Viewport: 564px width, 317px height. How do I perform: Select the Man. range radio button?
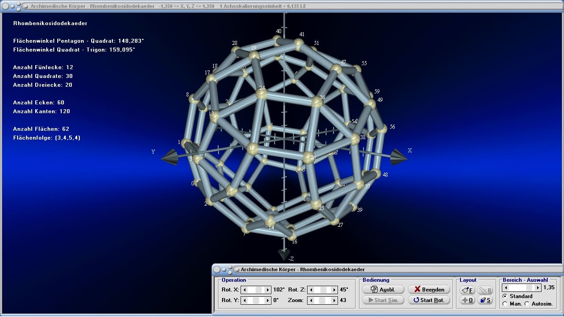tap(505, 304)
